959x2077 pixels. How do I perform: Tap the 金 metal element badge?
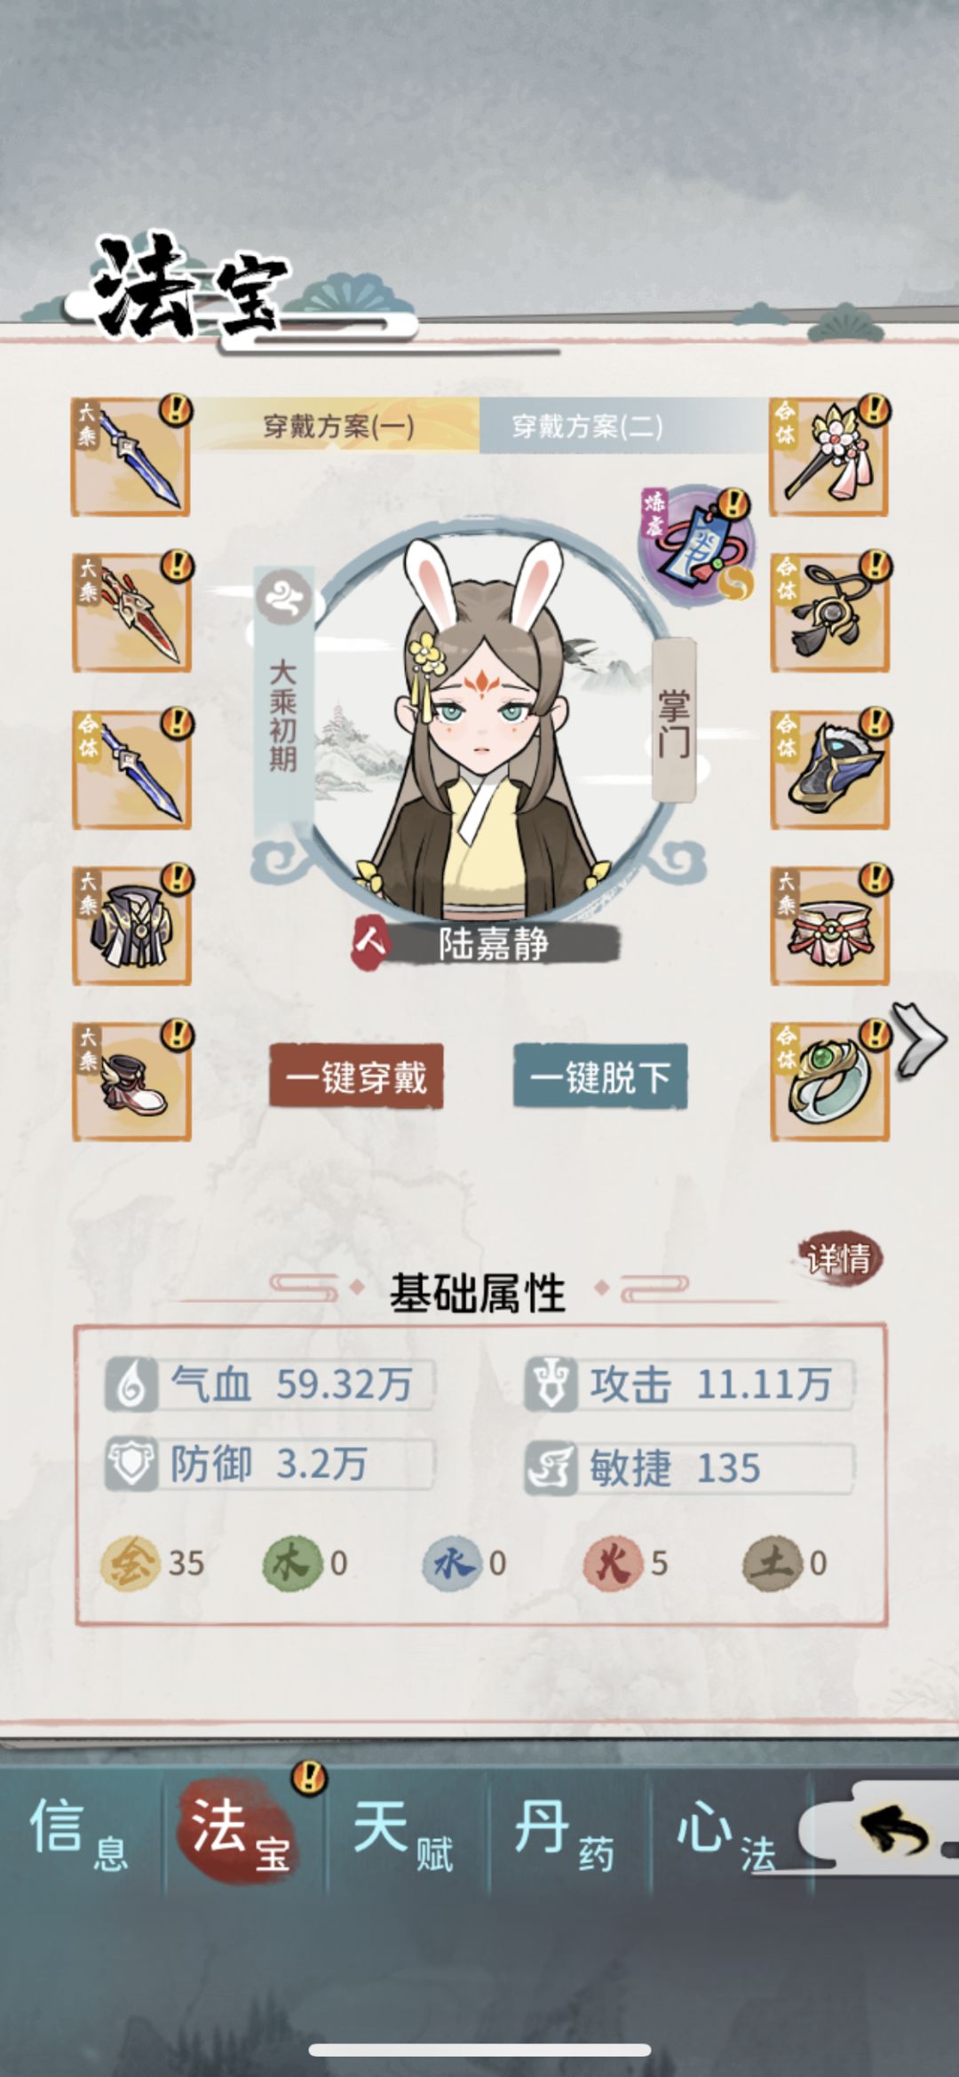(130, 1564)
